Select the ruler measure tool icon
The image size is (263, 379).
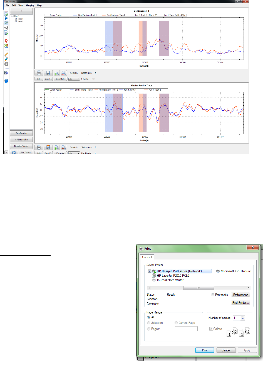[6, 55]
